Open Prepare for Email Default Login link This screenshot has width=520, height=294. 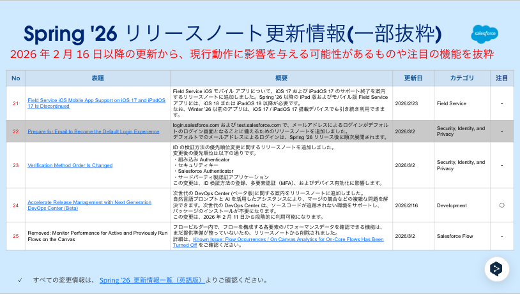tap(93, 131)
